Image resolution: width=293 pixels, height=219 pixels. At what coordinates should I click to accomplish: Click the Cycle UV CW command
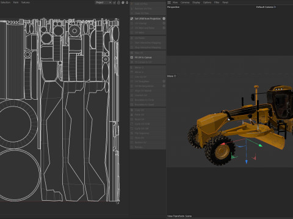pos(142,128)
